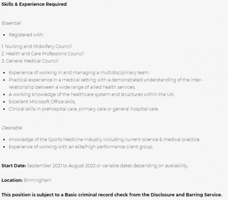Click the allied health services line
228x200 pixels.
pos(72,87)
